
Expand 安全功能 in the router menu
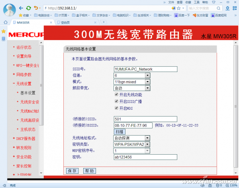(24, 157)
